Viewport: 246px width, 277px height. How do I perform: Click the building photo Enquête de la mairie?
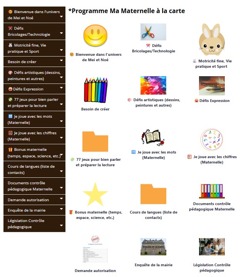tap(153, 247)
